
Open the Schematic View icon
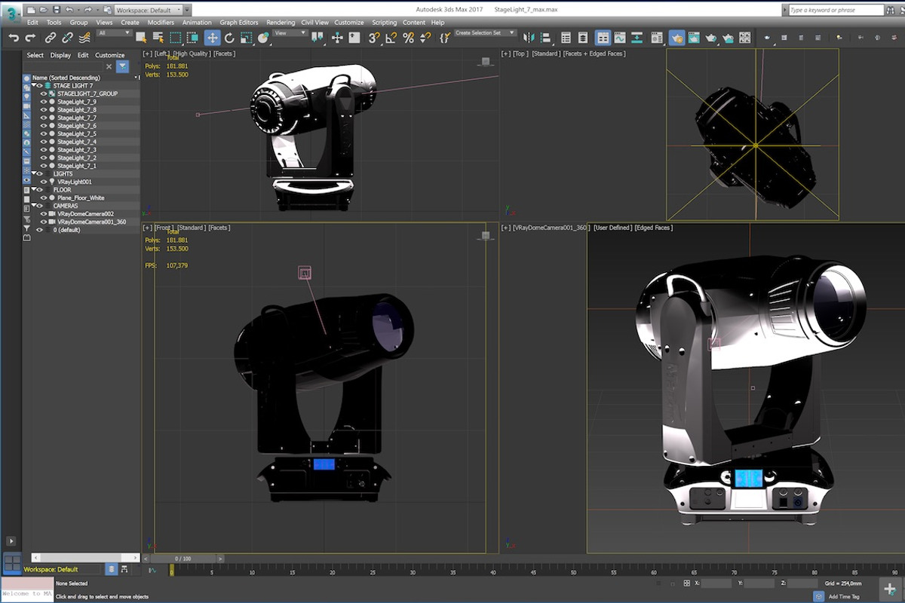point(637,38)
